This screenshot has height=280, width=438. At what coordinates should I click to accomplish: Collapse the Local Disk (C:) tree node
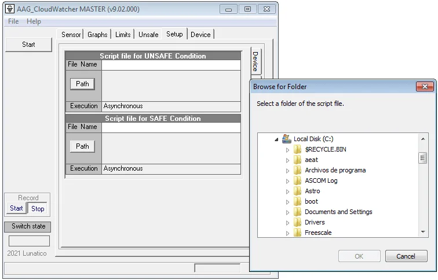[x=276, y=139]
